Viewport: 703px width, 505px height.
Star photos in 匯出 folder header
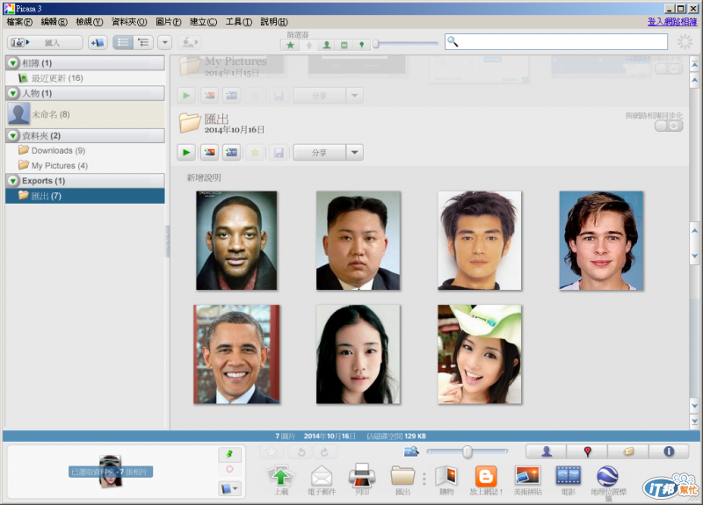coord(255,152)
